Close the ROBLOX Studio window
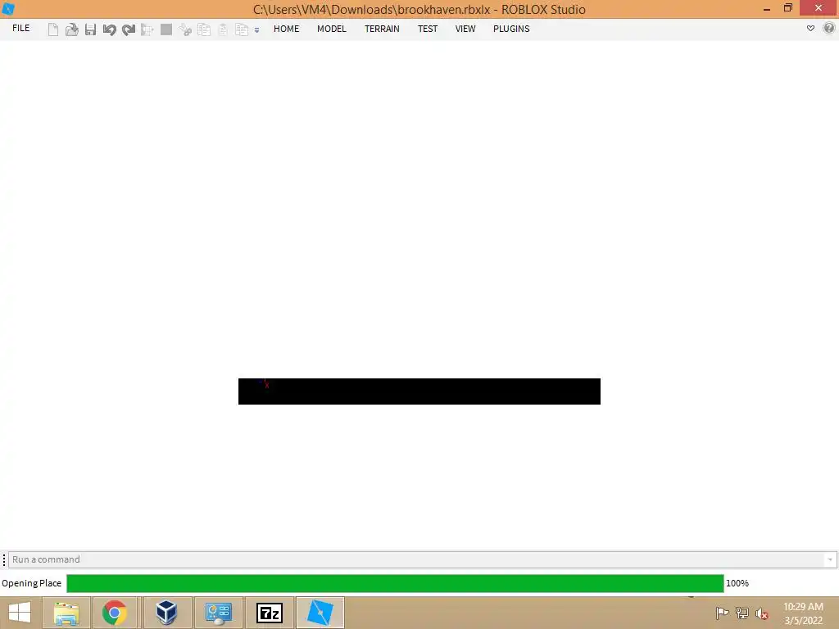Viewport: 839px width, 629px height. [819, 8]
